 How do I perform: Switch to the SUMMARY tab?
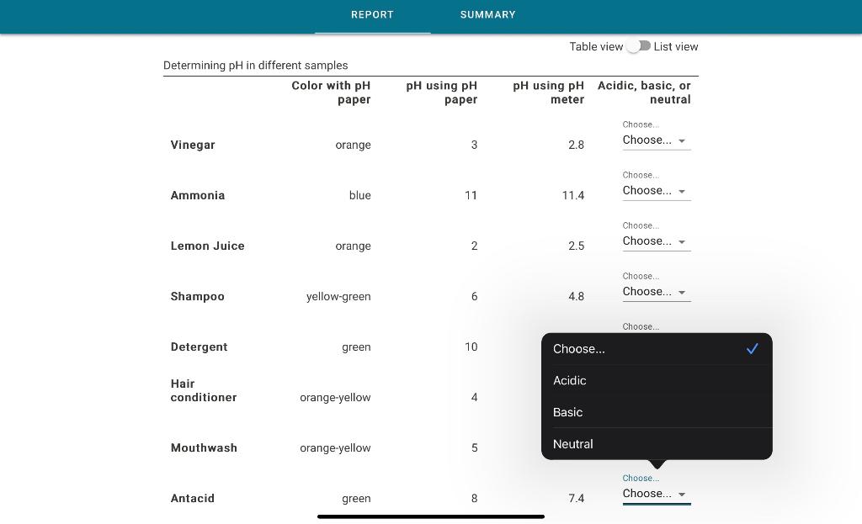487,14
